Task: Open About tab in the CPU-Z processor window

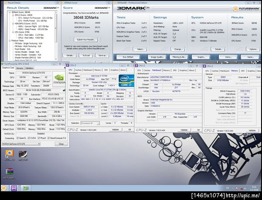Action: point(123,70)
